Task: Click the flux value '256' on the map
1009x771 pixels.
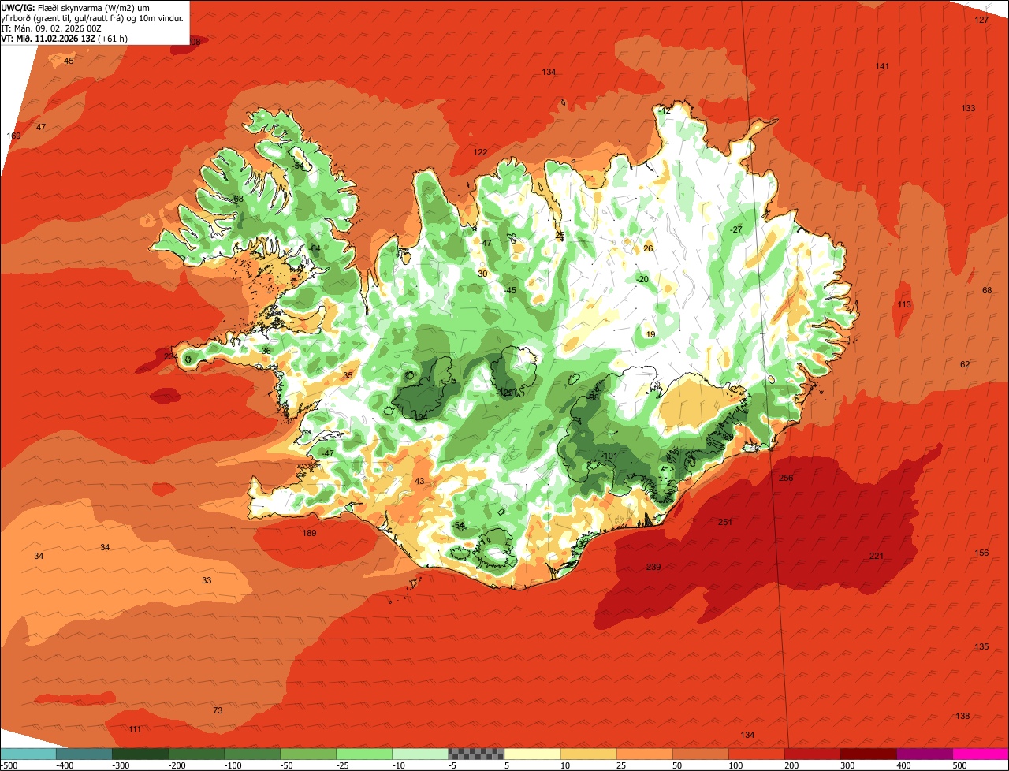Action: 786,479
